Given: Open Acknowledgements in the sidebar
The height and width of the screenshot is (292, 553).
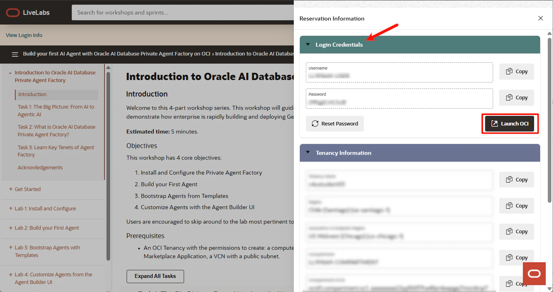Looking at the screenshot, I should (x=40, y=168).
